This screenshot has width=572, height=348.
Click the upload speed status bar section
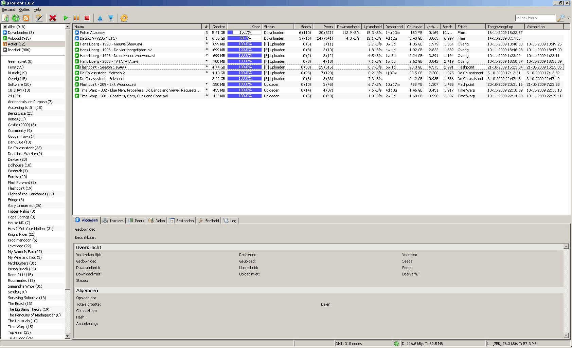[x=528, y=344]
